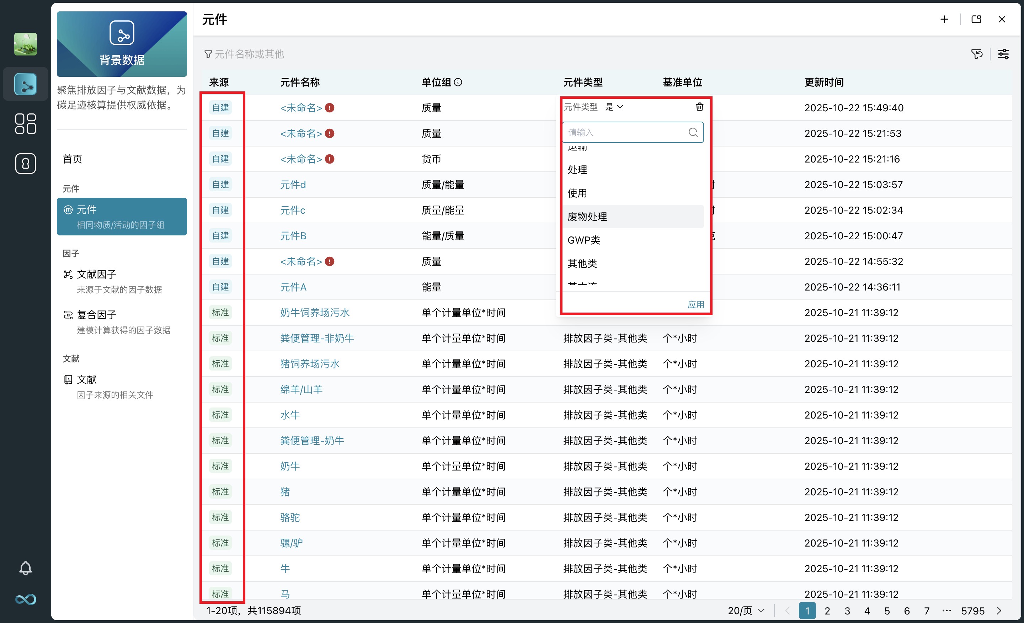Select 废物处理 option in type list
The width and height of the screenshot is (1024, 623).
coord(587,217)
